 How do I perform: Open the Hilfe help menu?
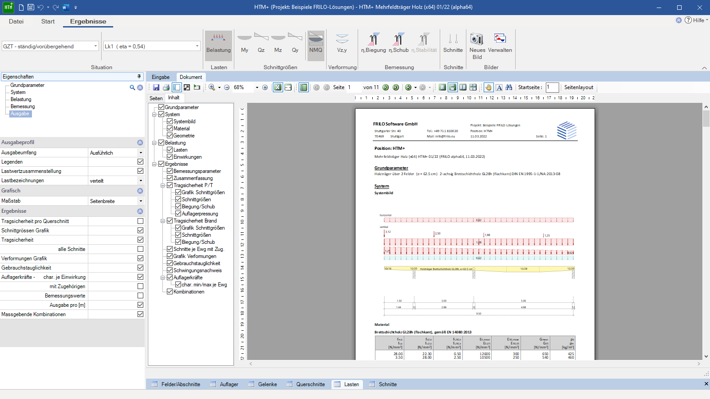[696, 20]
